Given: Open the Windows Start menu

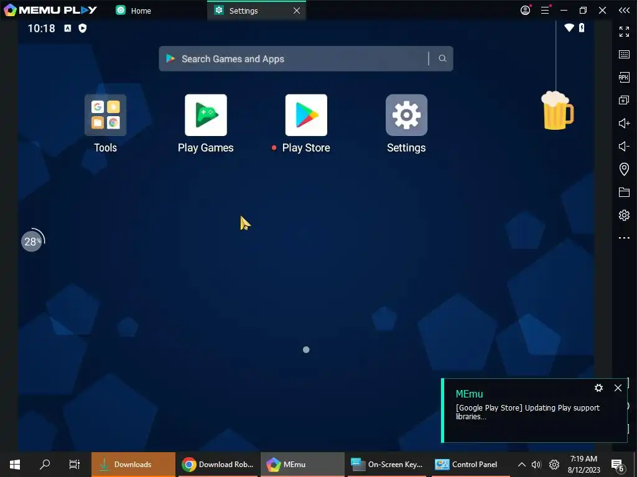Looking at the screenshot, I should 15,465.
